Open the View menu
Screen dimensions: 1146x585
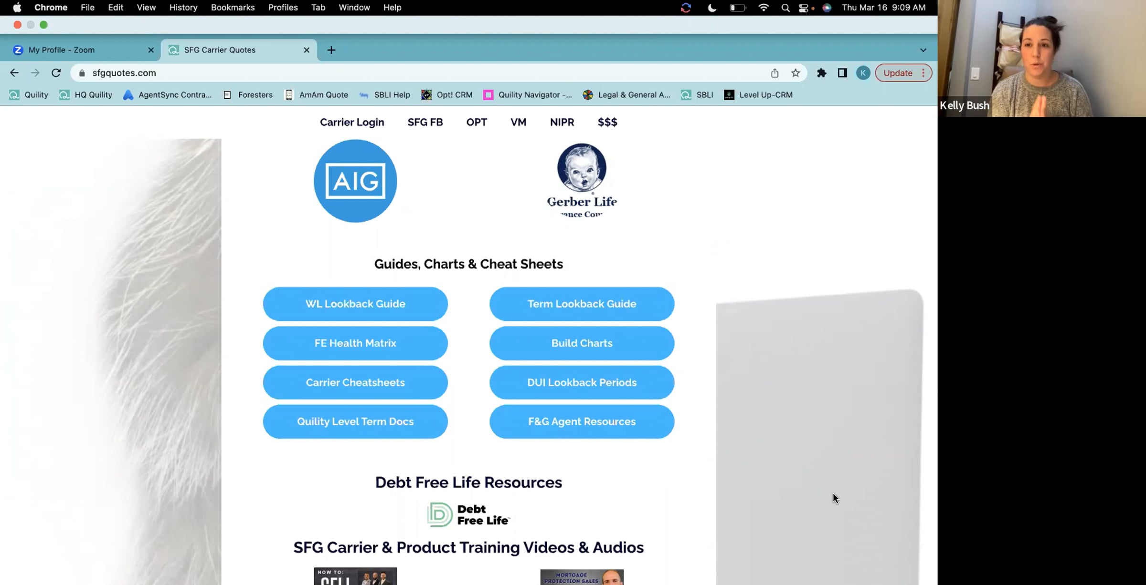(x=146, y=8)
